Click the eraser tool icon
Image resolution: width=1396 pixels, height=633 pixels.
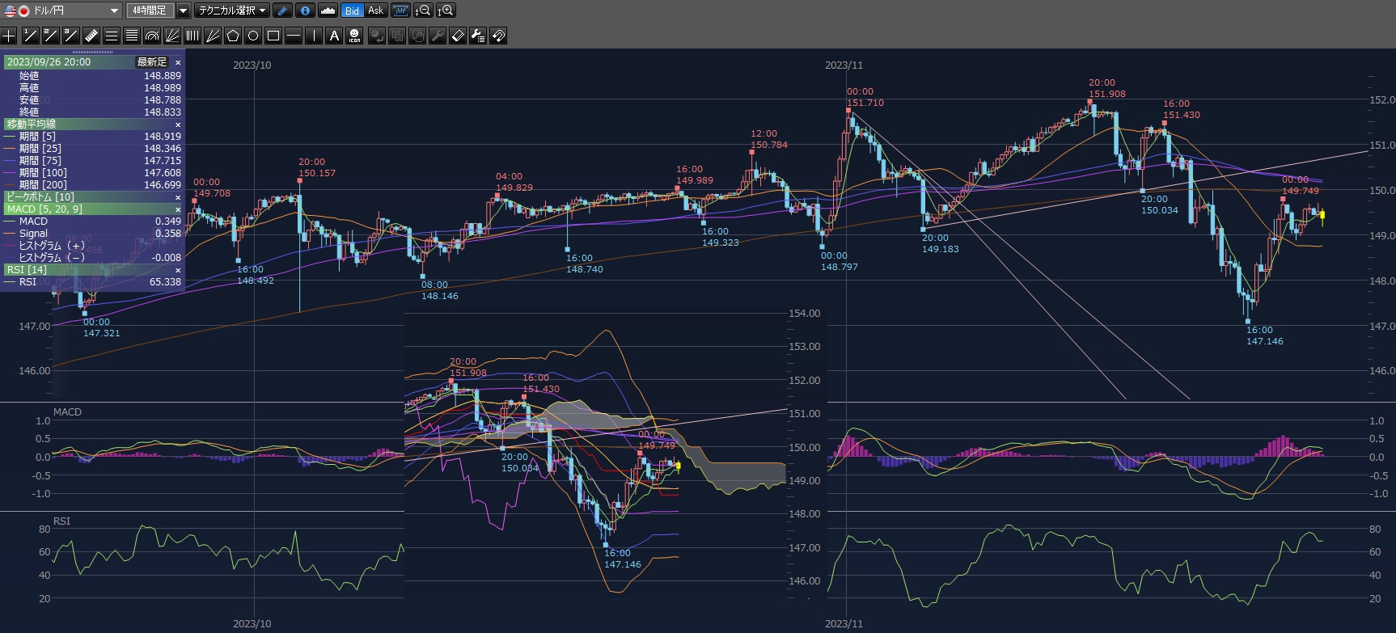(x=457, y=36)
